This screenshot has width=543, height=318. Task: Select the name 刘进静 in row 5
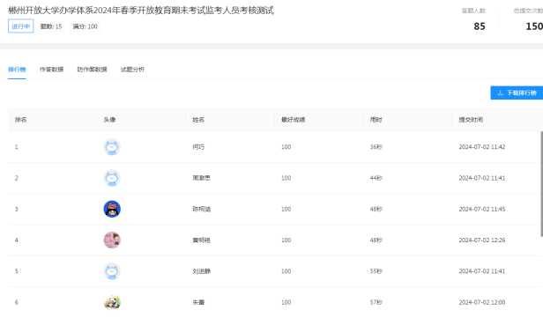202,271
